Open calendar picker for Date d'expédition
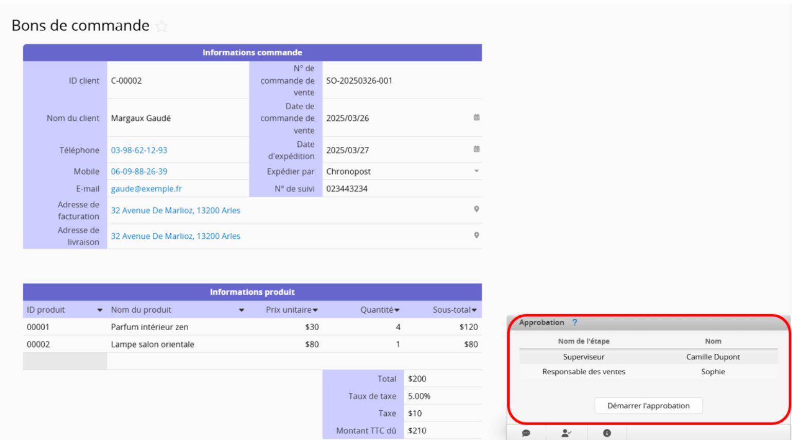Viewport: 792px width, 440px height. [x=476, y=149]
